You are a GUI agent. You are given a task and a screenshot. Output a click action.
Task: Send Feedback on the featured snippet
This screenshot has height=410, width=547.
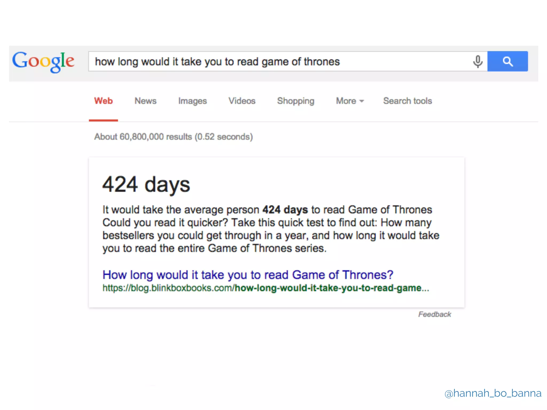[x=434, y=314]
